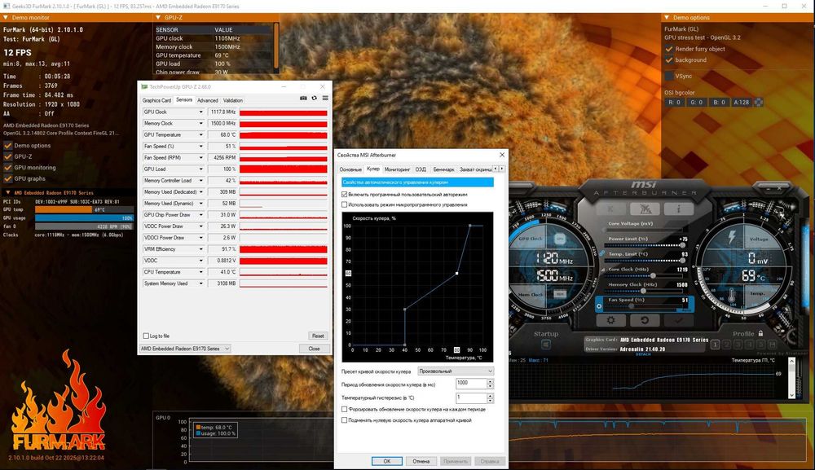Enable micro-program control mode checkbox
Image resolution: width=815 pixels, height=470 pixels.
(x=344, y=204)
